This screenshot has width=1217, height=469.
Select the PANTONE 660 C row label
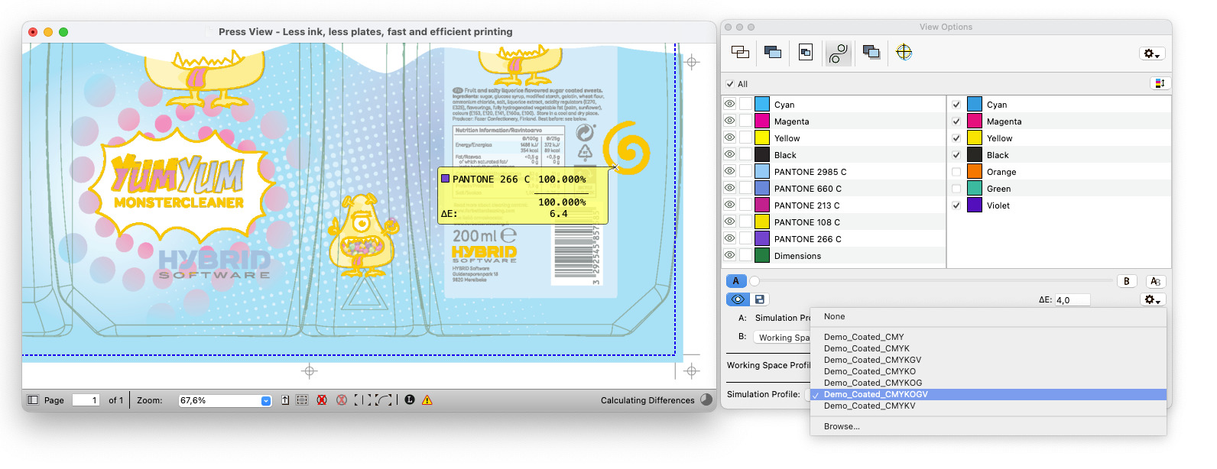click(x=808, y=189)
